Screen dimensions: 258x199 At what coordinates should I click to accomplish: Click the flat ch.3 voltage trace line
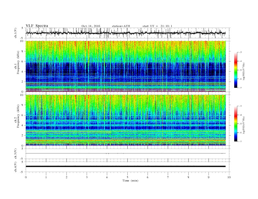125,153
